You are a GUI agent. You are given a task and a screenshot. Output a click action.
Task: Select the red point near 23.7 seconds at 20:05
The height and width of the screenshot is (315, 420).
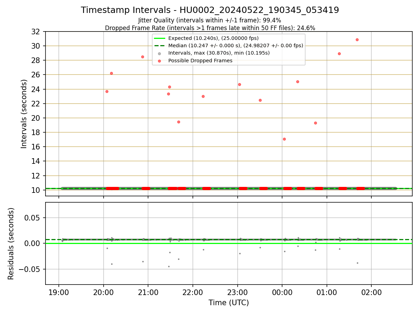click(107, 91)
